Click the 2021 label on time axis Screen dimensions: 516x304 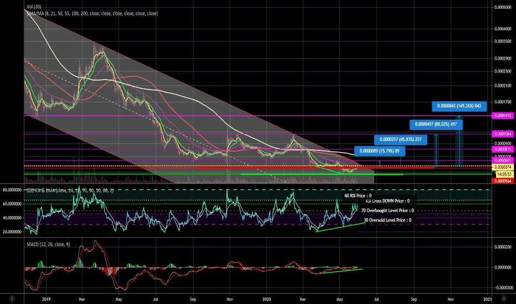(487, 300)
